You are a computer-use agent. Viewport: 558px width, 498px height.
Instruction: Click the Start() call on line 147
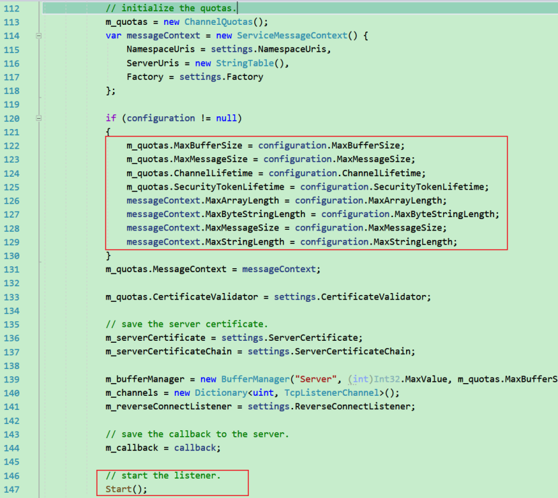[126, 489]
